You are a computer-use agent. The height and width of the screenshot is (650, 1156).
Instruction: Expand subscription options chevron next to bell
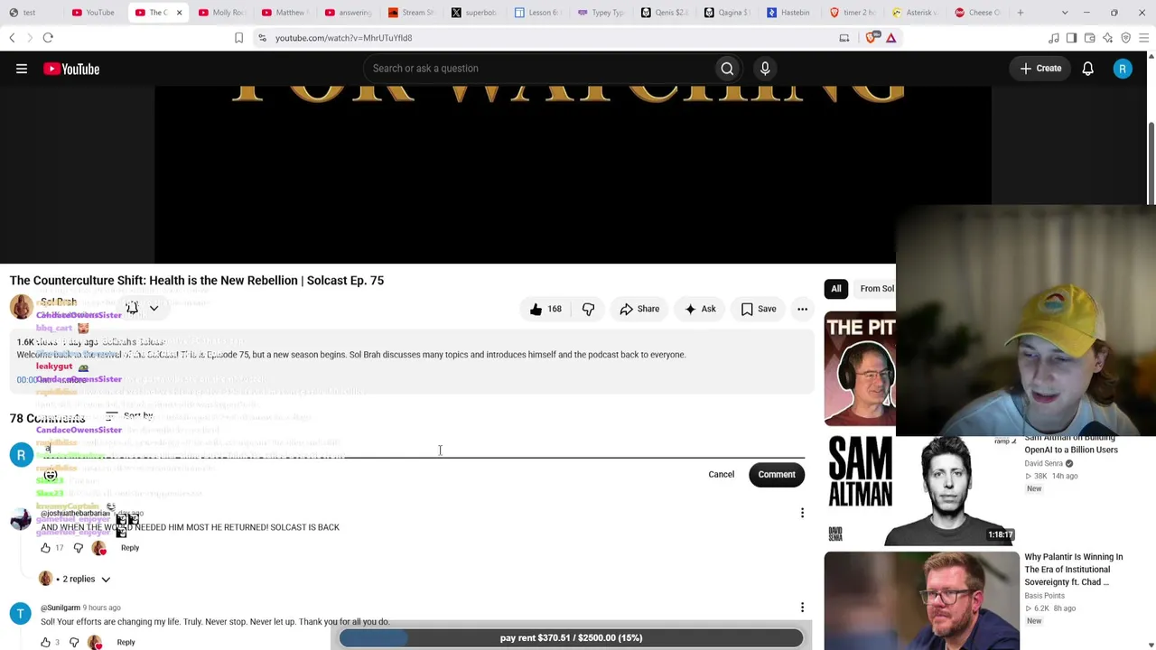tap(154, 308)
